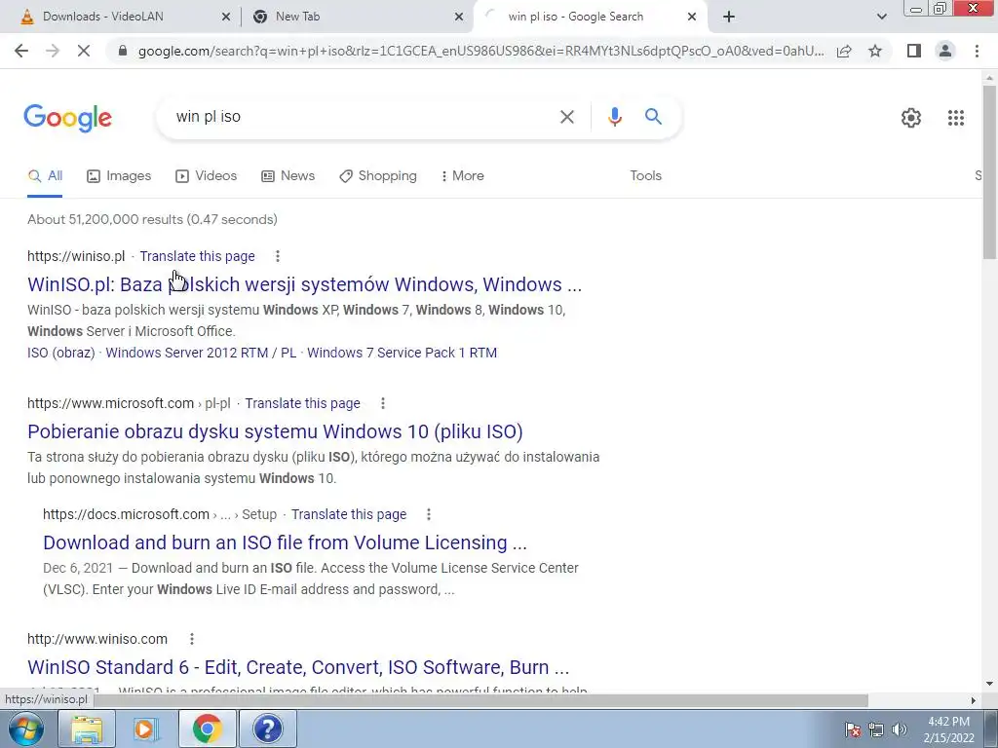Open the Chrome profile avatar icon
The height and width of the screenshot is (748, 998).
pos(945,51)
